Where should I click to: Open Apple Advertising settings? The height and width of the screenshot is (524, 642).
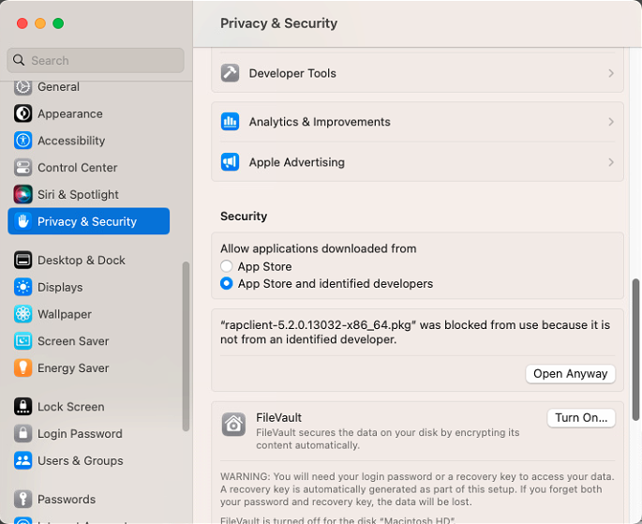417,162
